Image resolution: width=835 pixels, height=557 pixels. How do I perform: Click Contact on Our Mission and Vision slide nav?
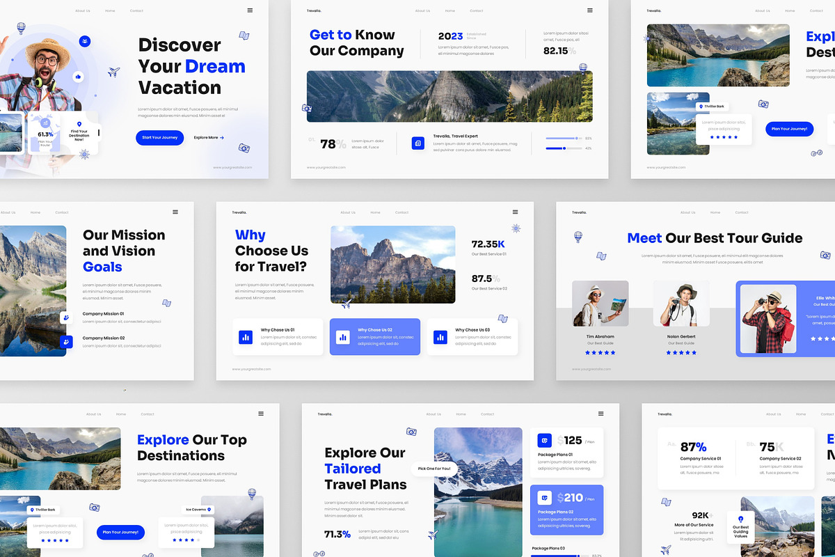62,212
